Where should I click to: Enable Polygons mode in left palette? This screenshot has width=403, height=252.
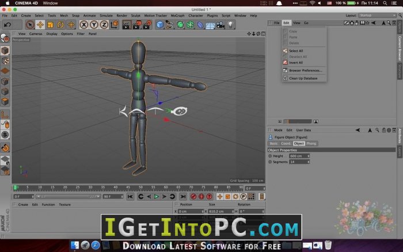tap(5, 102)
